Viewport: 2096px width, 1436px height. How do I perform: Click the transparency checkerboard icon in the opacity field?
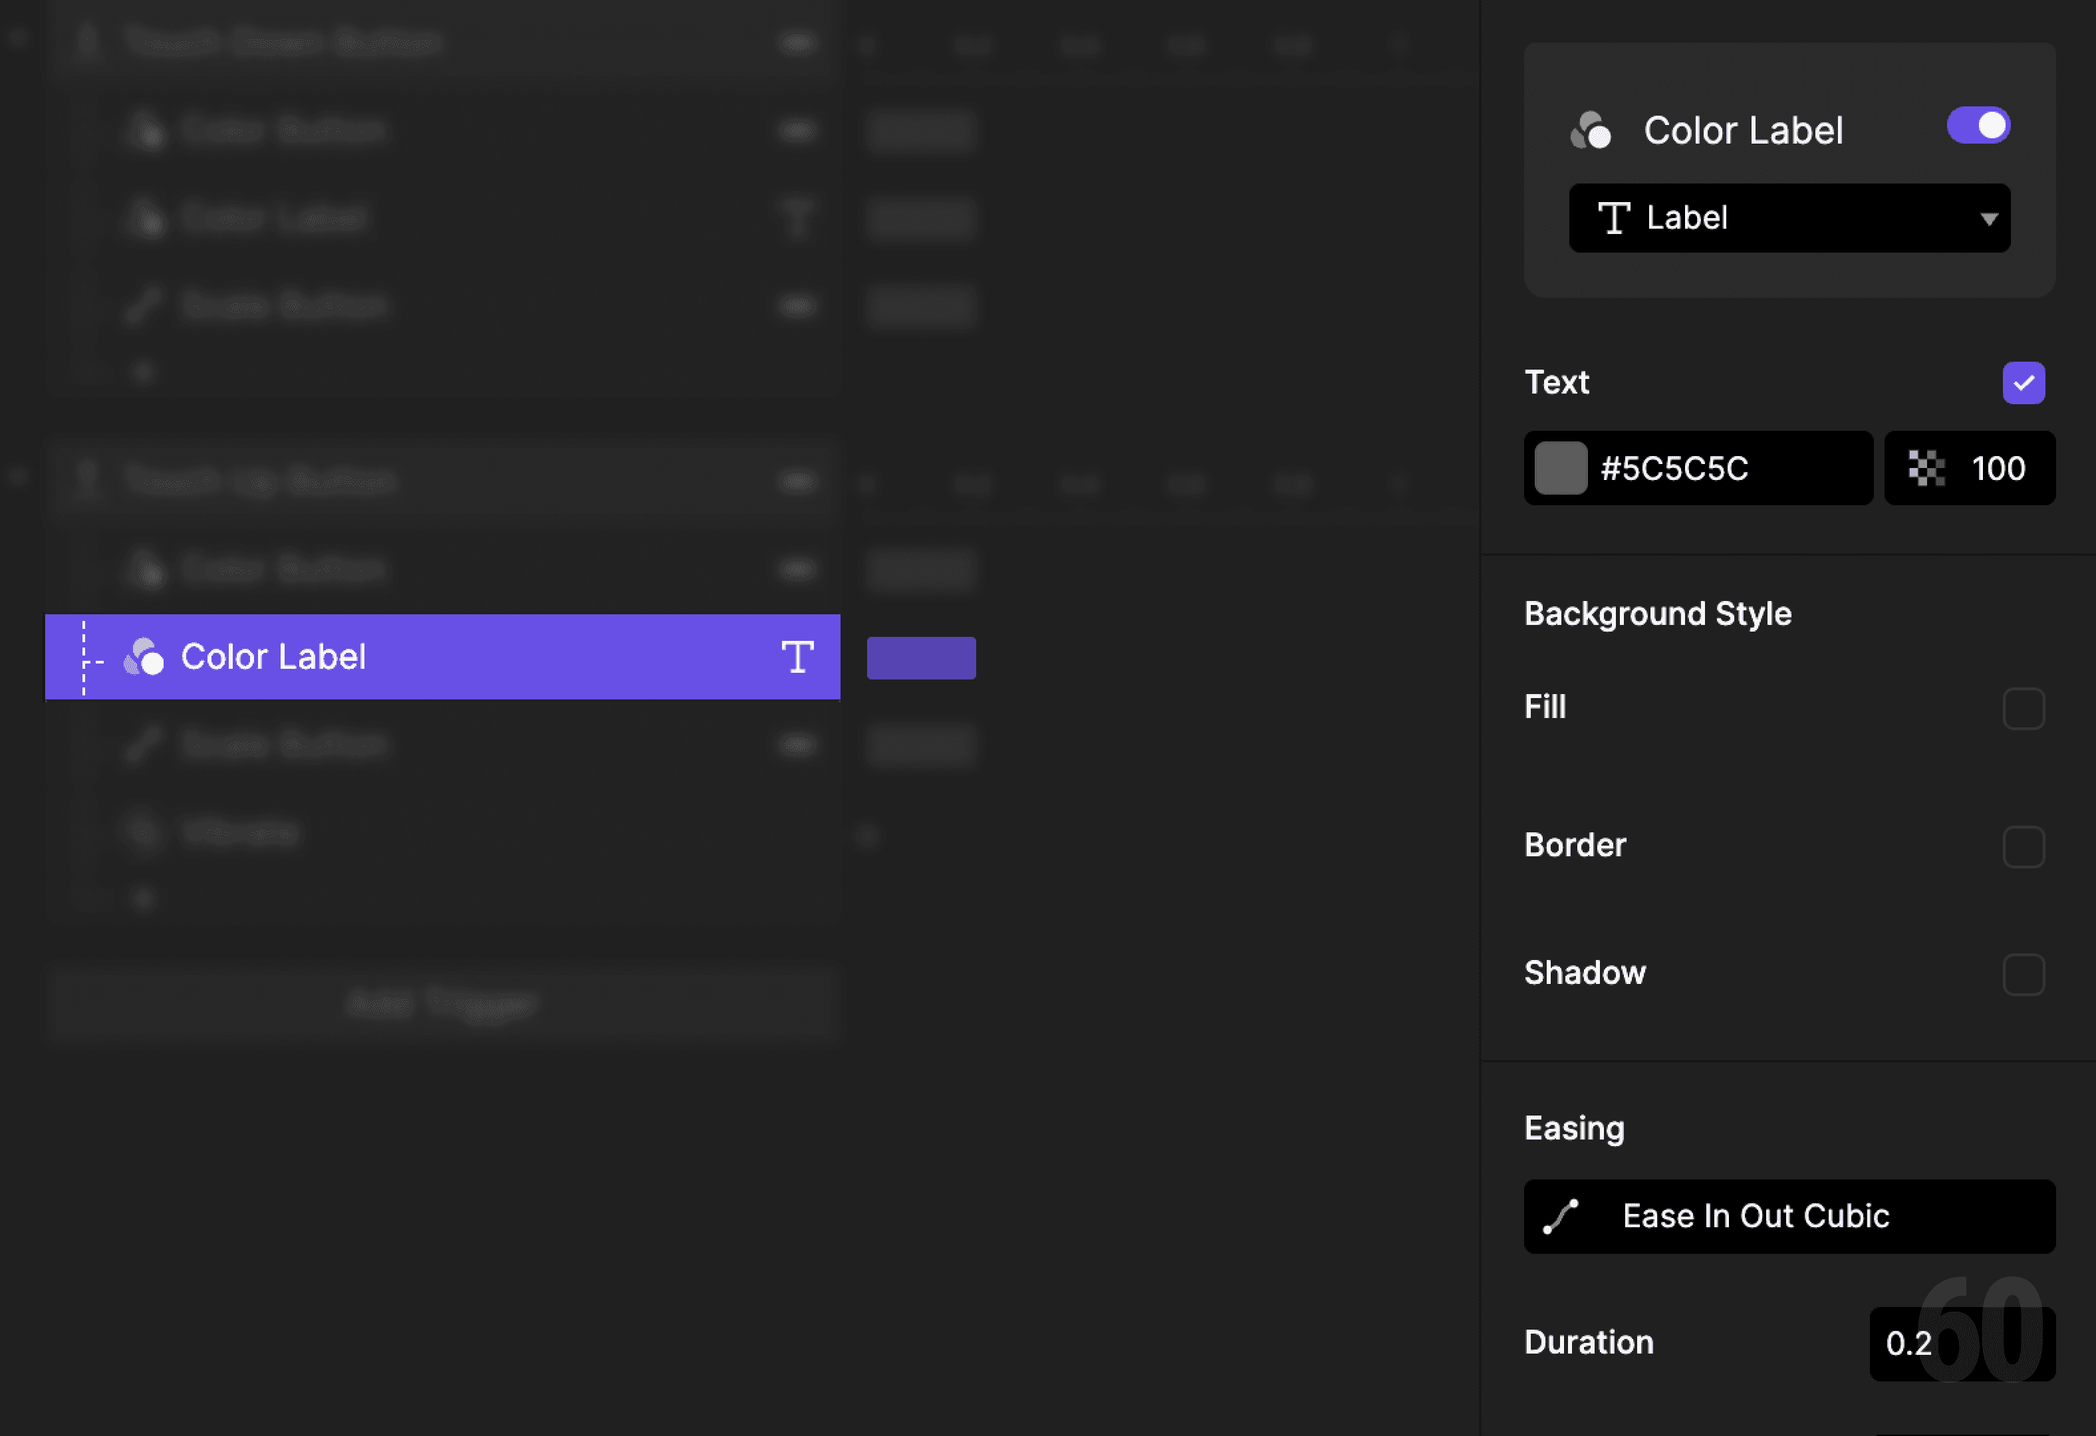pos(1926,468)
